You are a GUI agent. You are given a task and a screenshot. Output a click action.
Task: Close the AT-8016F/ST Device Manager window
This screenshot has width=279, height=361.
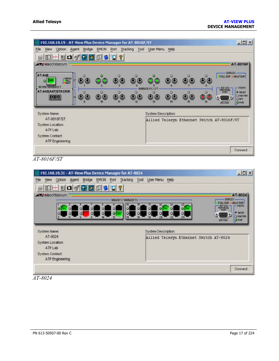250,42
